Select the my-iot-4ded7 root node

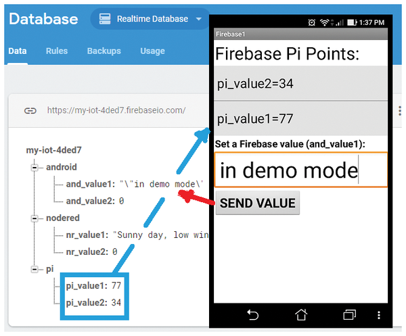[x=53, y=150]
